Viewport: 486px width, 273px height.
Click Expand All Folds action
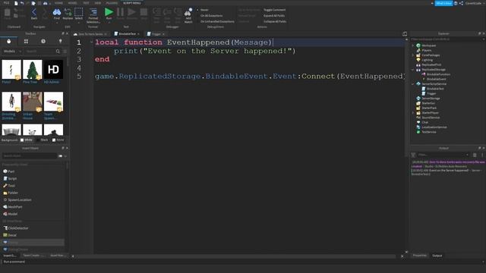274,15
